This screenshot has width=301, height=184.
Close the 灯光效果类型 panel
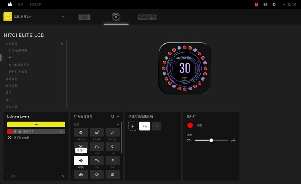tap(118, 117)
